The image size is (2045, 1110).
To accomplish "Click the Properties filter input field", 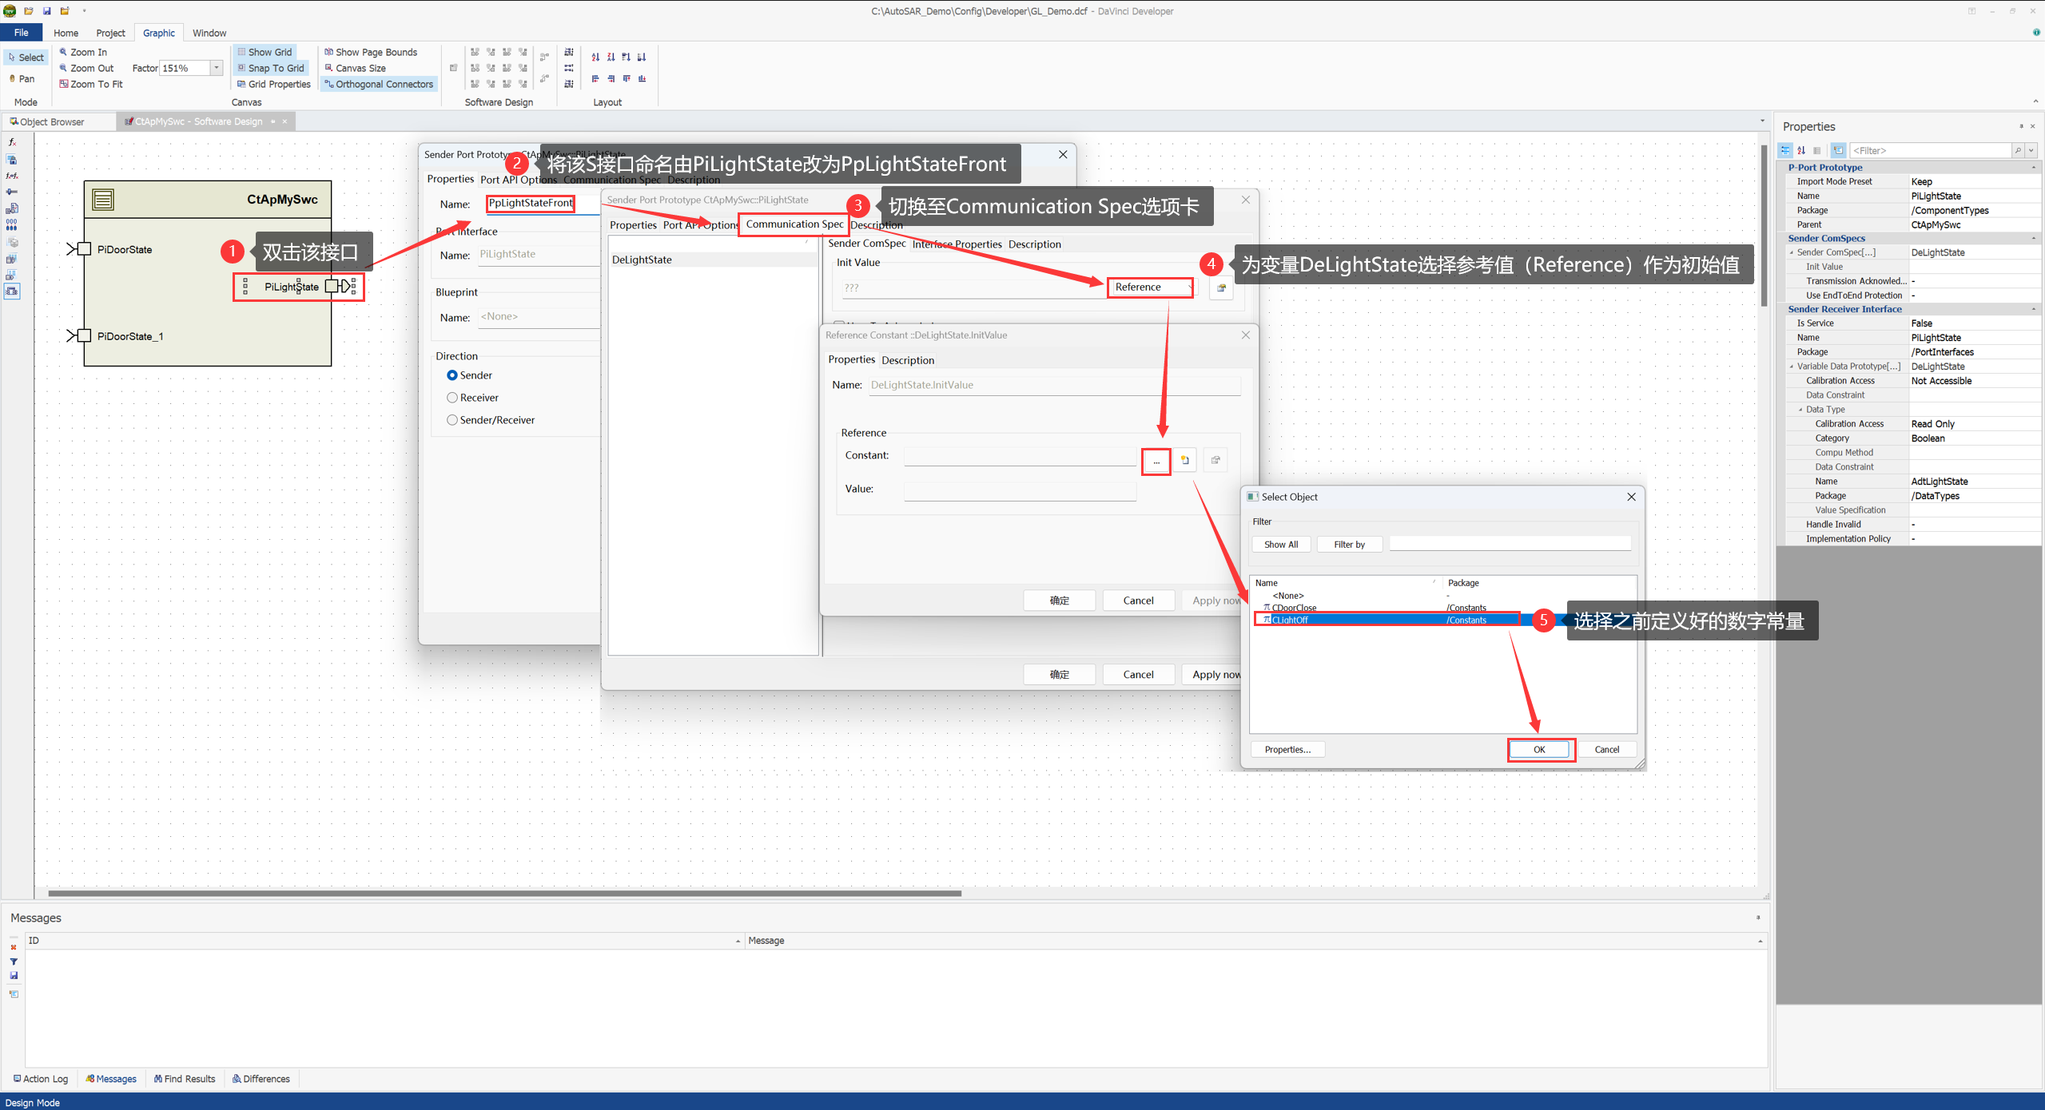I will (1929, 150).
